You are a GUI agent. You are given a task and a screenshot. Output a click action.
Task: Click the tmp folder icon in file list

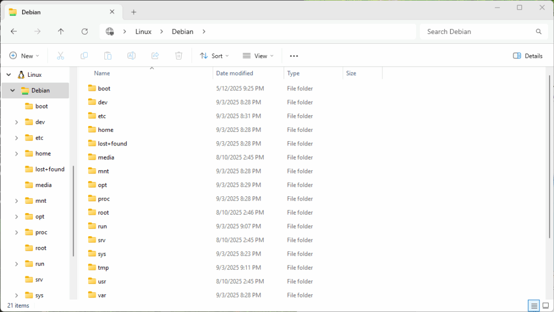[92, 267]
